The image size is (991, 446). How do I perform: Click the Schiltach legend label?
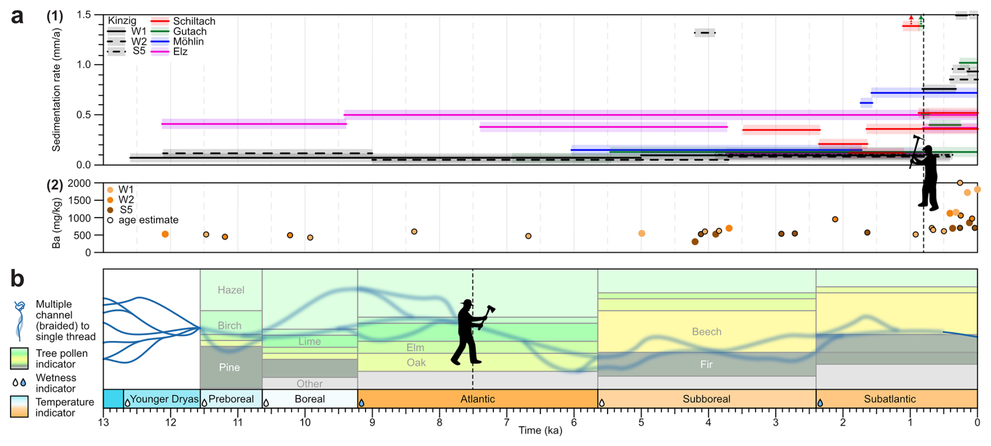194,21
